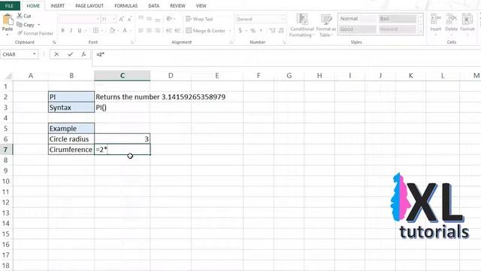
Task: Switch to the FORMULAS tab
Action: coord(126,5)
